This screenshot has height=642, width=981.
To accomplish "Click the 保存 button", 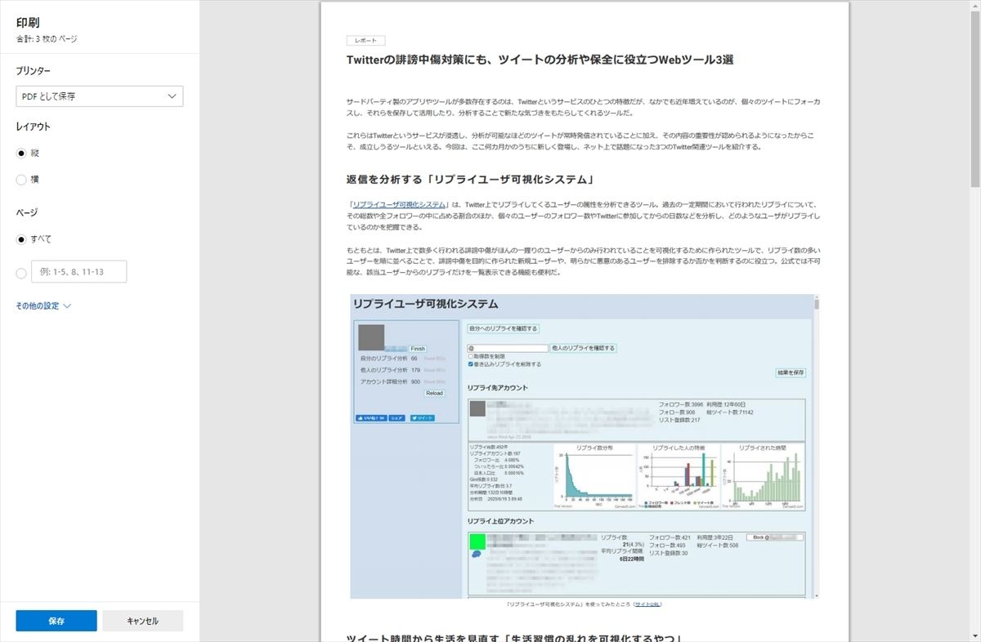I will 56,621.
